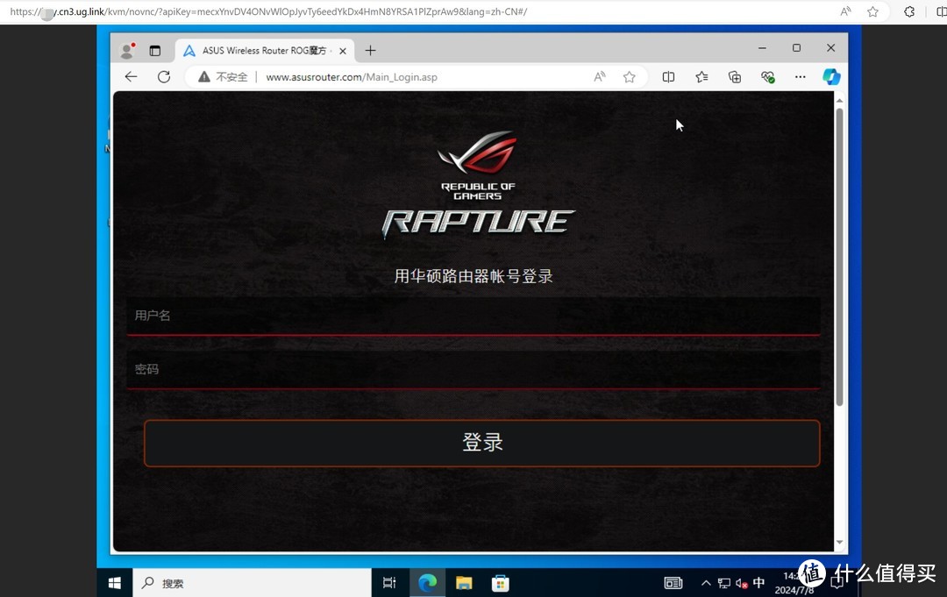Navigate back with the back arrow
Screen dimensions: 947x597
(x=131, y=77)
